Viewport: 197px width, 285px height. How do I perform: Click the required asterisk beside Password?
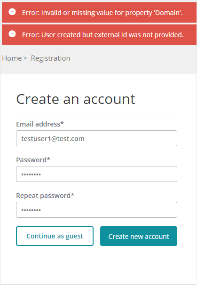[48, 159]
